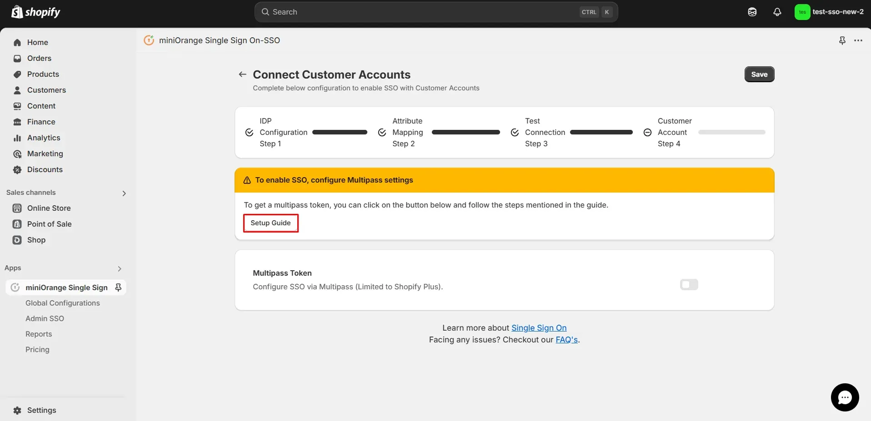
Task: Click the Online Store icon
Action: point(17,208)
